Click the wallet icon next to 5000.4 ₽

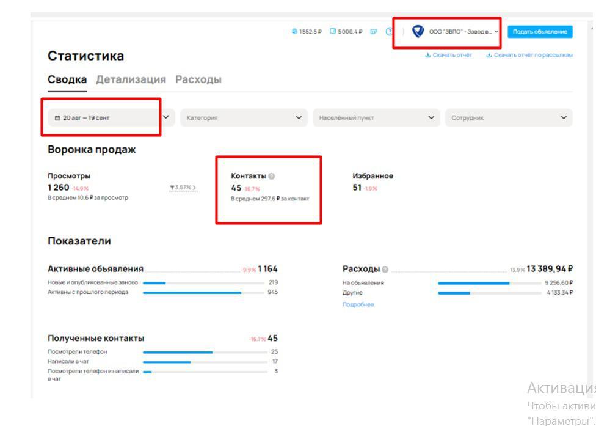pos(333,32)
